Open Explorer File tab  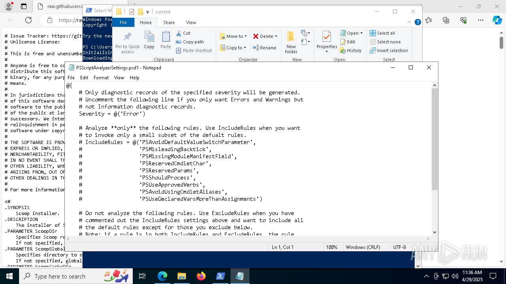point(123,22)
